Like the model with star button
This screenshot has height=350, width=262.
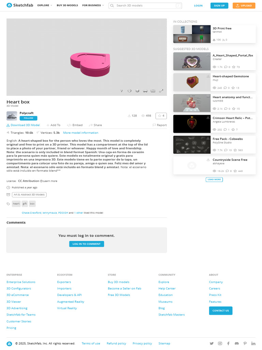click(x=161, y=116)
